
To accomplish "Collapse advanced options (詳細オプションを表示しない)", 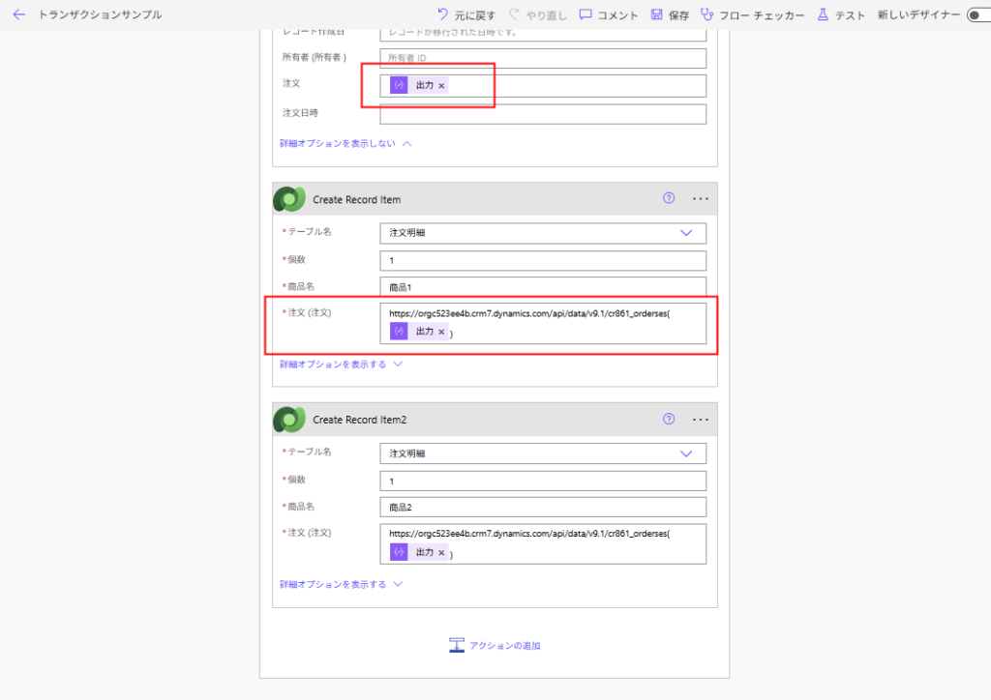I will (x=345, y=143).
